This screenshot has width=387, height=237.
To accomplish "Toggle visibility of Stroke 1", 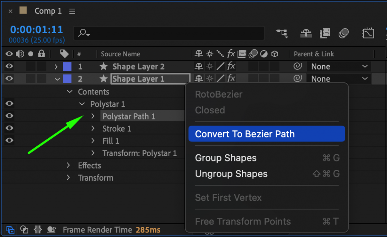I will (9, 128).
